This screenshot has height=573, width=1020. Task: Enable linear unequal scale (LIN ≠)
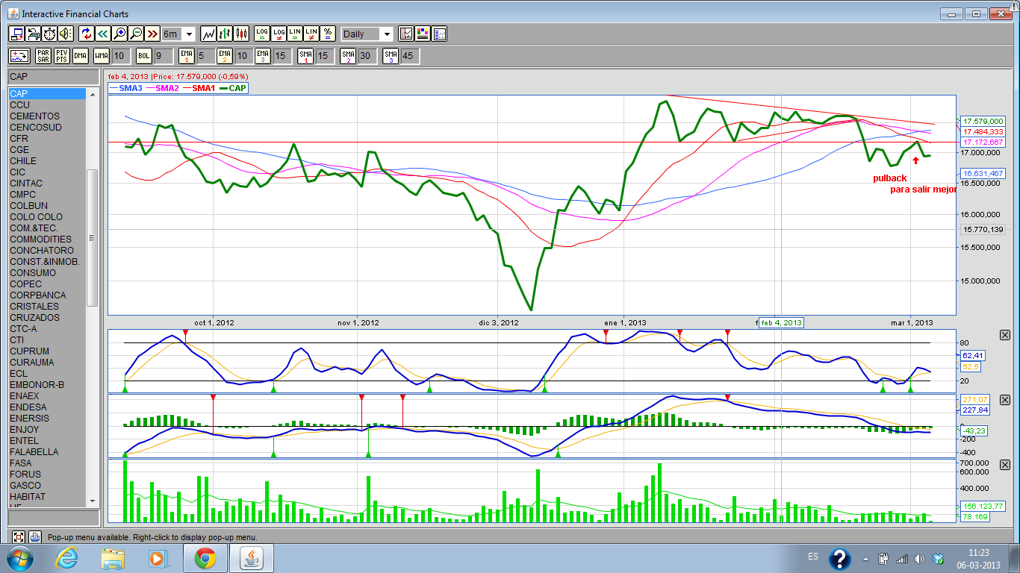click(311, 34)
